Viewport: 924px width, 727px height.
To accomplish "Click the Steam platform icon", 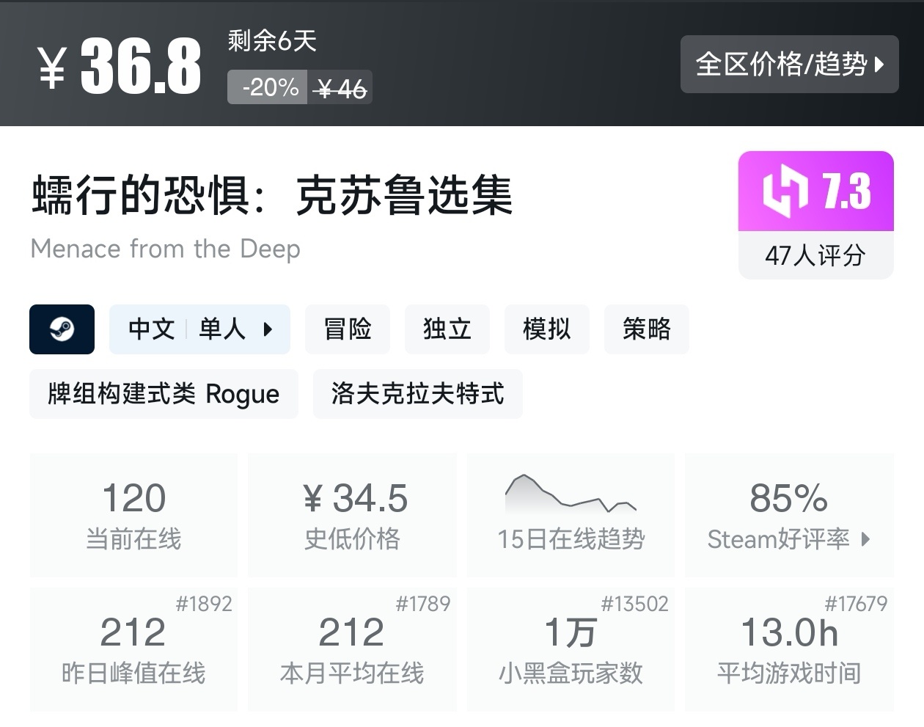I will 62,329.
